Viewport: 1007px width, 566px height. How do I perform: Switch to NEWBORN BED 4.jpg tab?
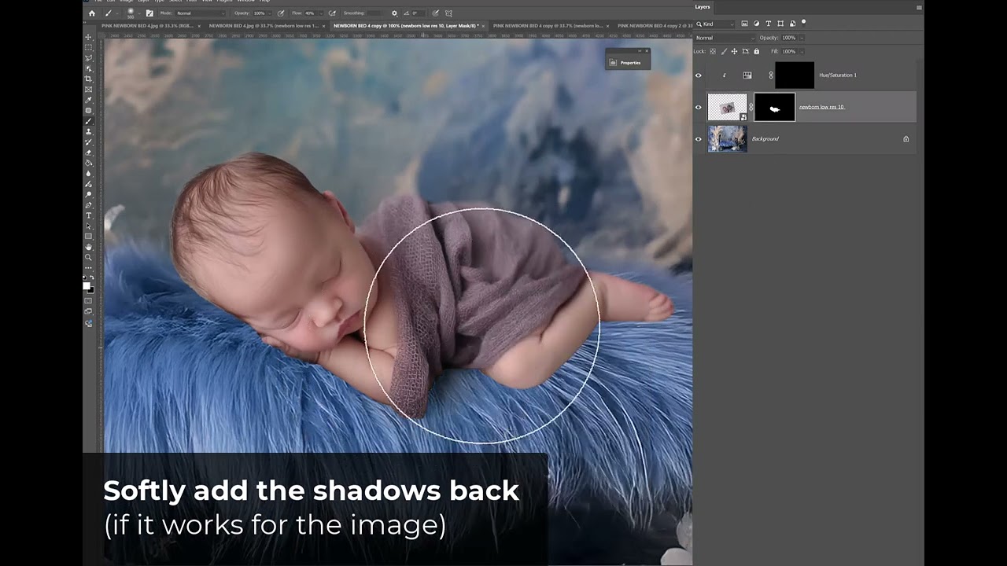click(x=264, y=25)
